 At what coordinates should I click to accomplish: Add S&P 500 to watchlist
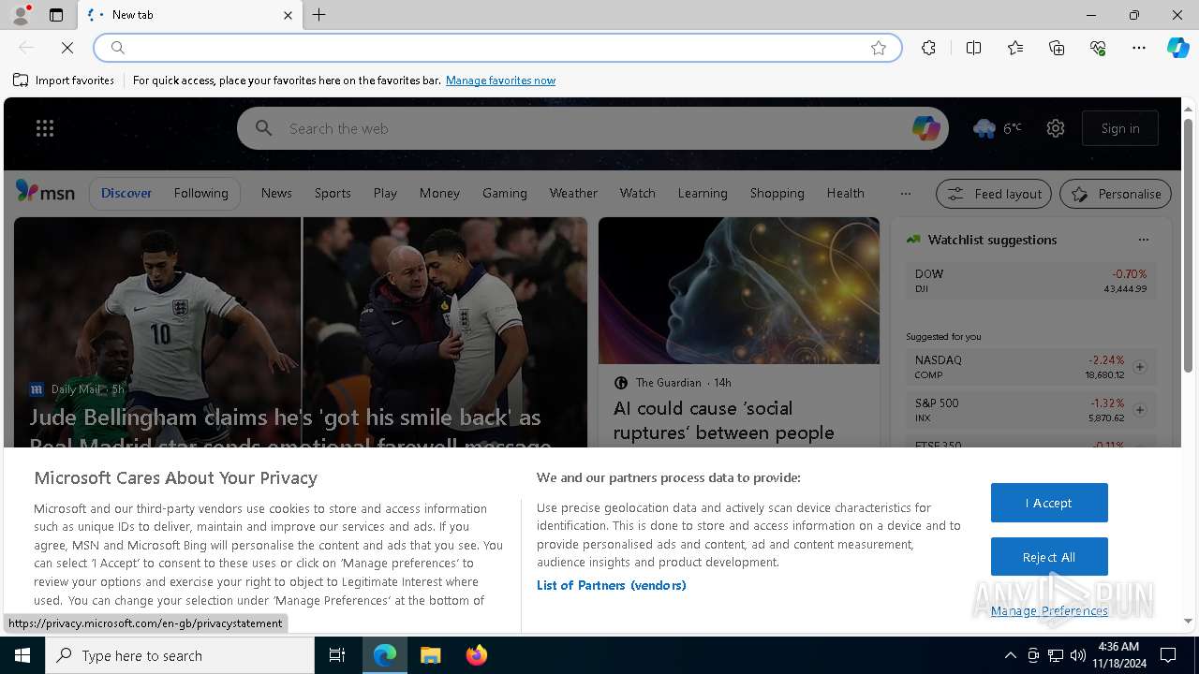click(1139, 410)
